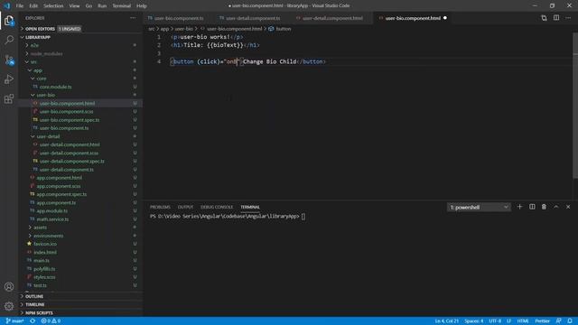Change encoding via UTF-8 indicator
The width and height of the screenshot is (578, 325).
click(x=495, y=321)
